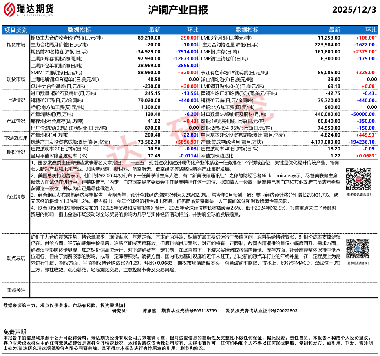The image size is (380, 356).
Task: Click the 项目类别 column header
Action: [16, 30]
